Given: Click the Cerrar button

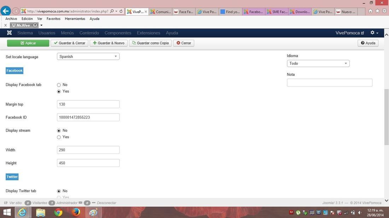Looking at the screenshot, I should pyautogui.click(x=184, y=43).
